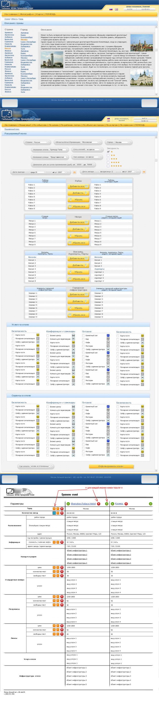
Task: Open the Тип номера dropdown
Action: (x=93, y=157)
